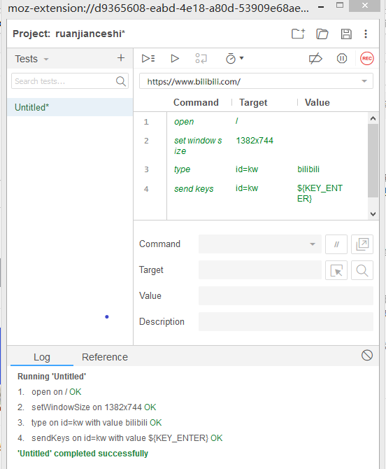Select target in page icon
Image resolution: width=386 pixels, height=469 pixels.
point(336,270)
